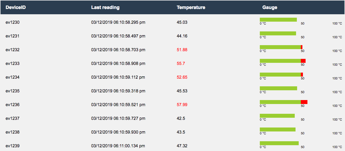Select the Last reading column header
This screenshot has width=345, height=151.
coord(105,7)
